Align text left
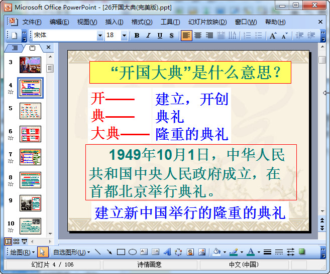 (x=186, y=35)
